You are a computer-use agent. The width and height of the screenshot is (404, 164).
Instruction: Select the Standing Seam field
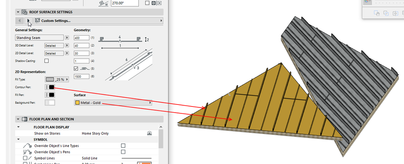tap(39, 38)
